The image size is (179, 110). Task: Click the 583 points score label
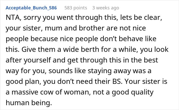(76, 8)
